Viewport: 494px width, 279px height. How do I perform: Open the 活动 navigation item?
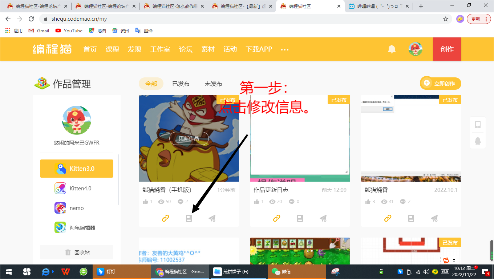click(230, 49)
